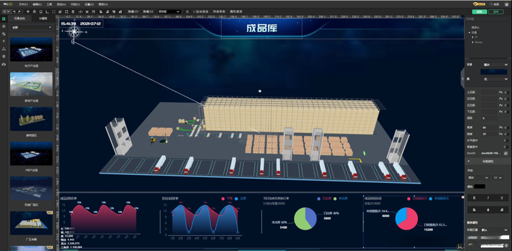
Task: Align text center in title properties
Action: tap(488, 210)
